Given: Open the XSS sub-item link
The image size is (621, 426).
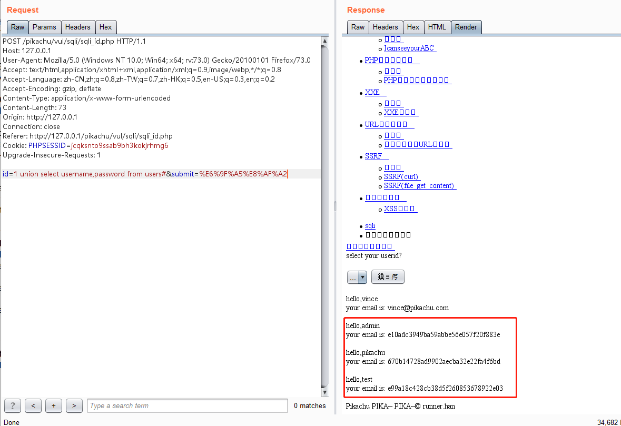Looking at the screenshot, I should pos(400,209).
